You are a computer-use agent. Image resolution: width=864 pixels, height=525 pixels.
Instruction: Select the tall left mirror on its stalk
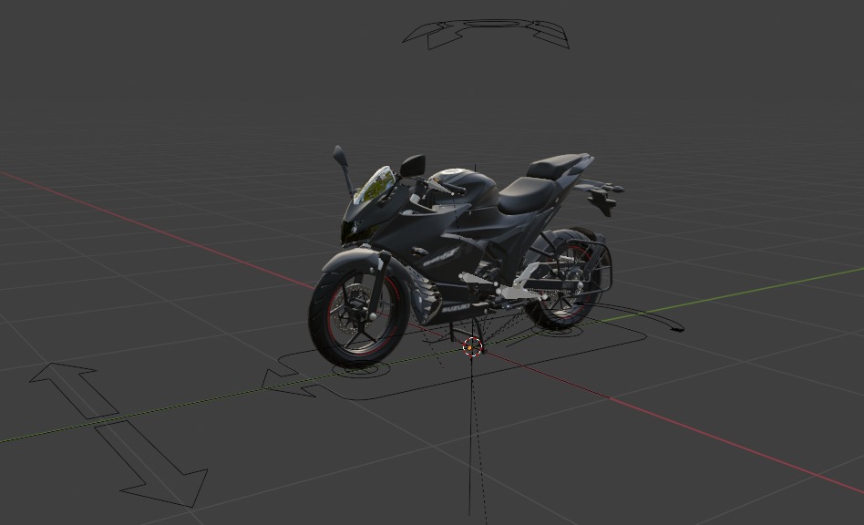[343, 170]
